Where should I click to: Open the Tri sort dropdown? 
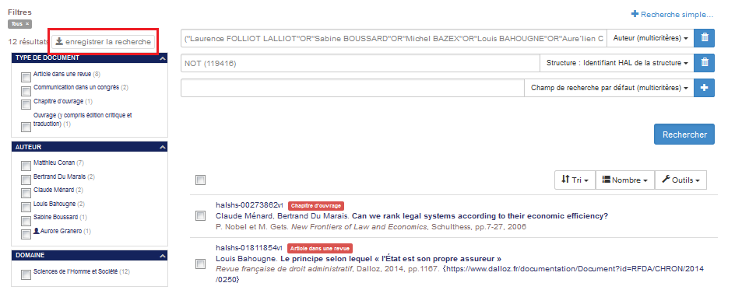click(575, 180)
